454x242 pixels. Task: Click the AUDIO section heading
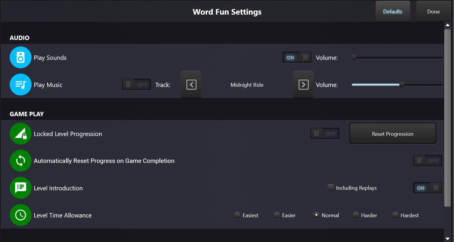[20, 38]
